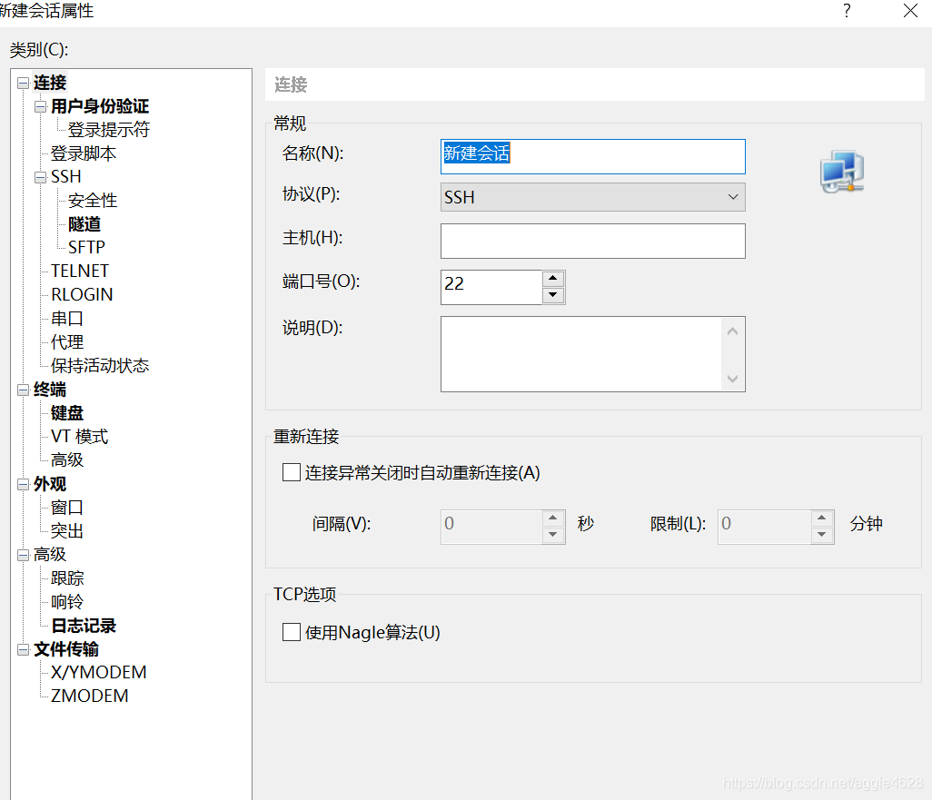The image size is (932, 800).
Task: Select VT 模式 tree item
Action: (x=79, y=437)
